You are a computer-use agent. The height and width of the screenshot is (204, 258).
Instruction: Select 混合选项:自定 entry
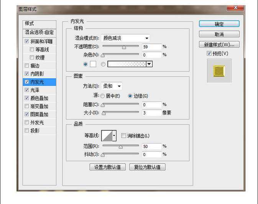click(x=39, y=33)
